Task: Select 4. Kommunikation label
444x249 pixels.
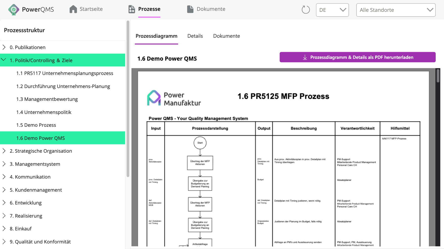Action: pos(30,177)
